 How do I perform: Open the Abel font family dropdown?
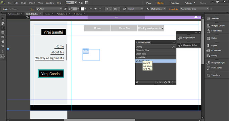pos(61,9)
